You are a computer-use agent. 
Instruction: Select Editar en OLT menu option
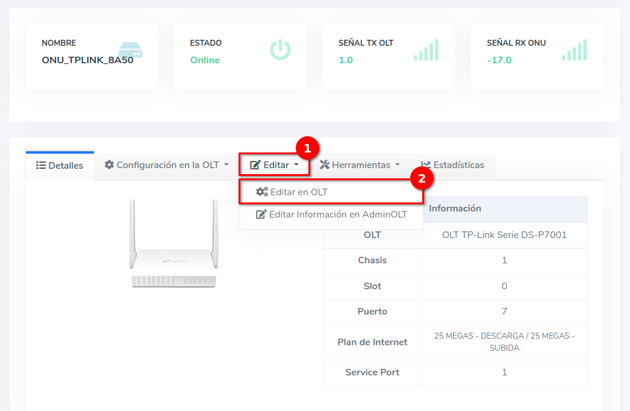pyautogui.click(x=299, y=192)
